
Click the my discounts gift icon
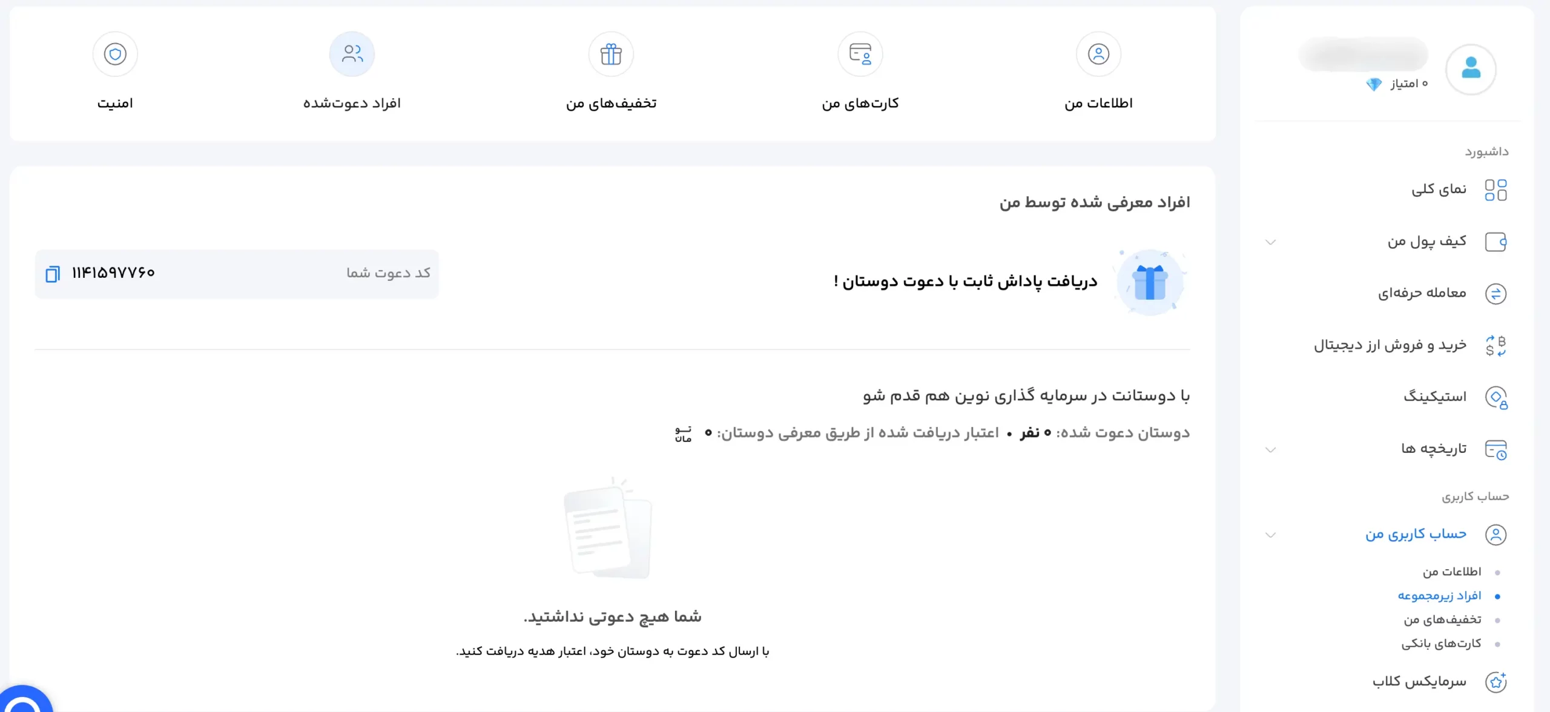pyautogui.click(x=611, y=54)
